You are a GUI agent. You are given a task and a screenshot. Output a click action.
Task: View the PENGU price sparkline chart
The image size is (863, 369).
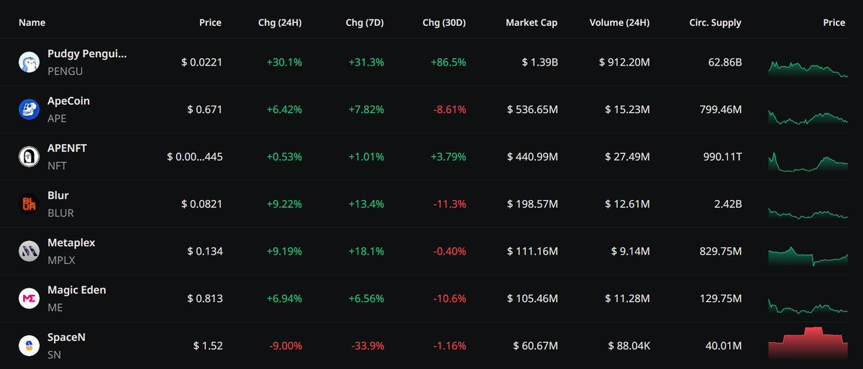(808, 68)
